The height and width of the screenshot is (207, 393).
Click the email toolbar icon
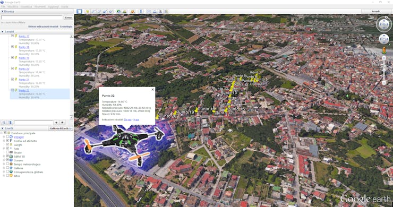[149, 12]
